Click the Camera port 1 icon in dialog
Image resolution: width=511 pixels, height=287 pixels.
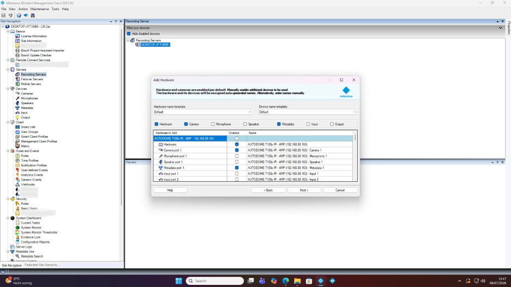pos(161,150)
